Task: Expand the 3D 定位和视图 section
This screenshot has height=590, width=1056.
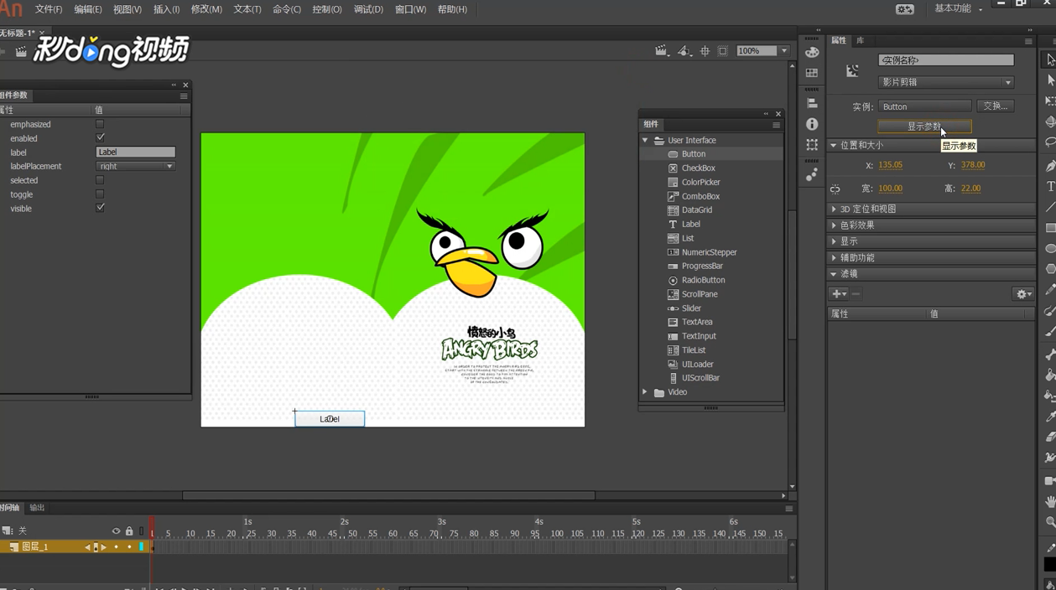Action: pyautogui.click(x=833, y=209)
